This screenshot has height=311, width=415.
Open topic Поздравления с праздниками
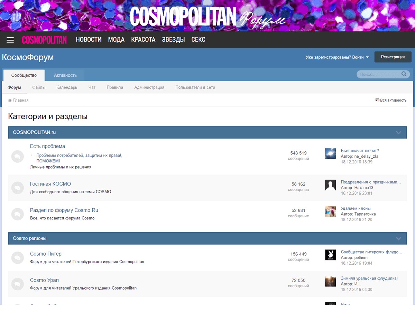pyautogui.click(x=371, y=182)
